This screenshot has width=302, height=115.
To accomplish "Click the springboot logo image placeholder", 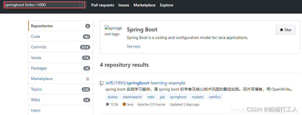I will click(113, 31).
